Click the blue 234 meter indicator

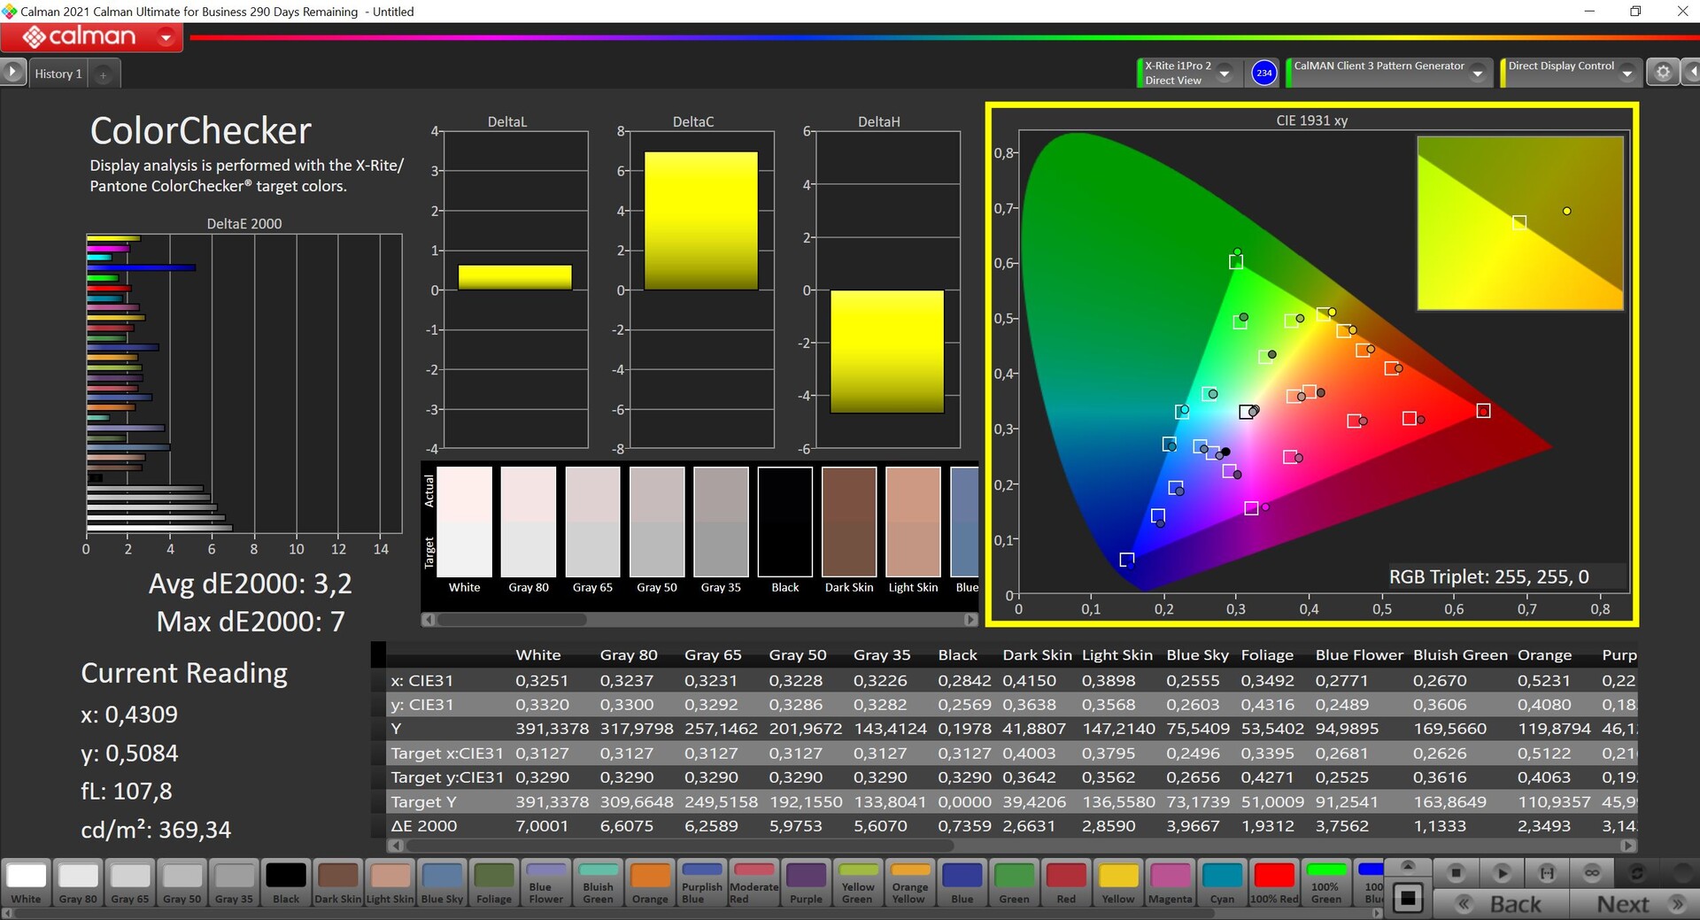[1263, 73]
